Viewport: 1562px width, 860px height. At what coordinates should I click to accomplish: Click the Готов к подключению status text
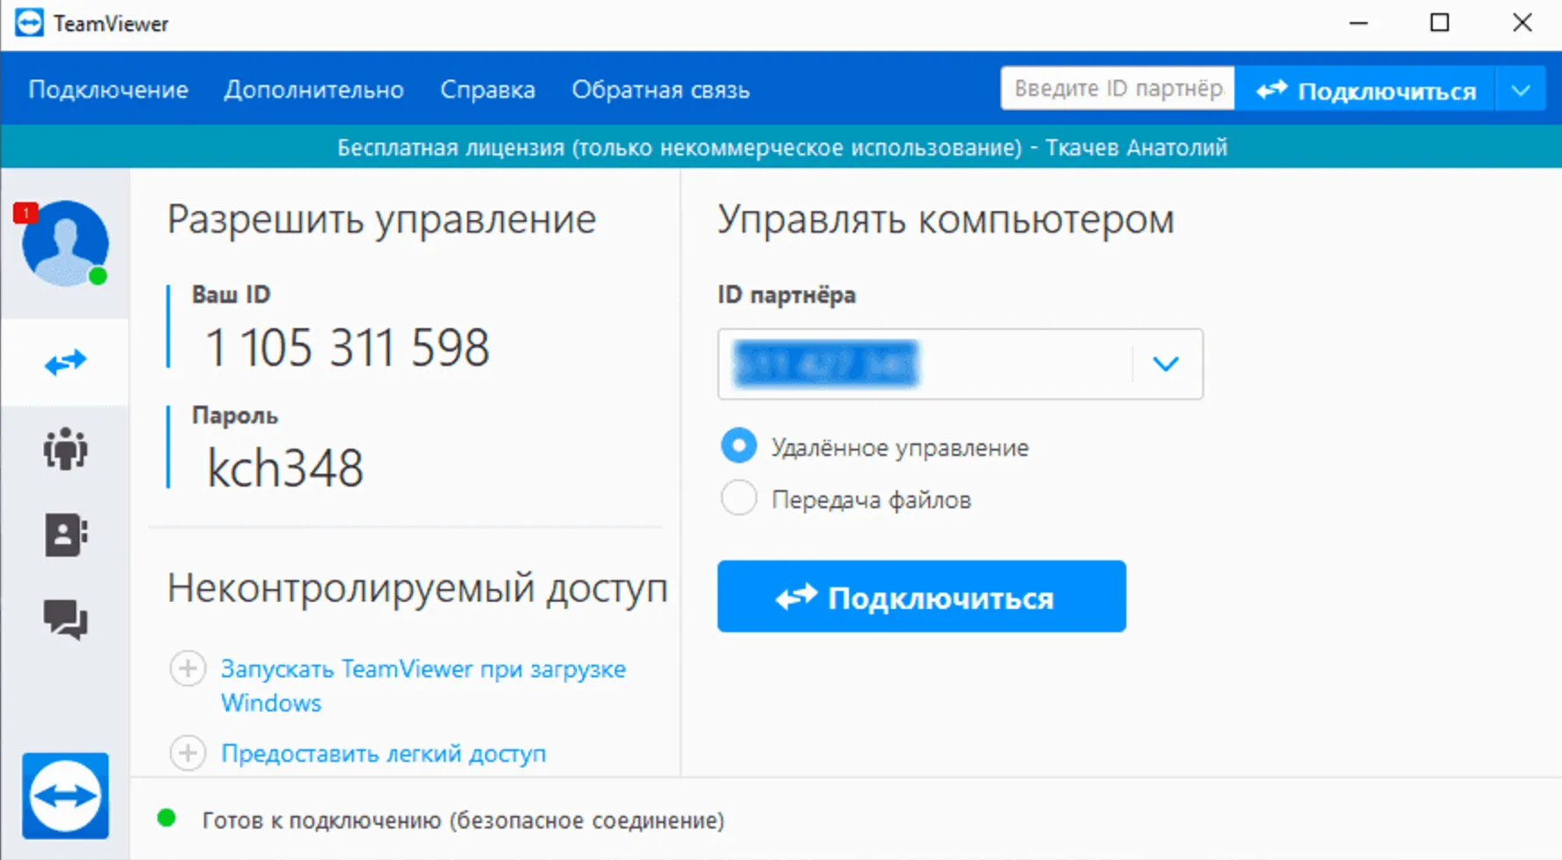463,820
